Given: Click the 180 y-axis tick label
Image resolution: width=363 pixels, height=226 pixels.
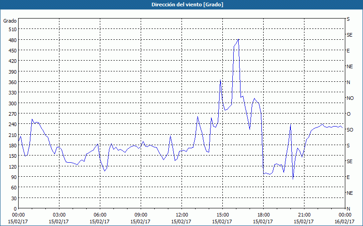Looking at the screenshot, I should click(13, 145).
